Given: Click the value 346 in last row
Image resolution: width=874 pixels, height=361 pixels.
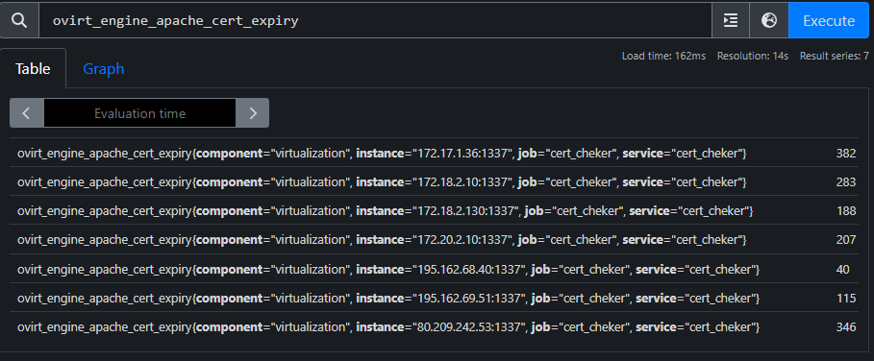Looking at the screenshot, I should click(845, 327).
